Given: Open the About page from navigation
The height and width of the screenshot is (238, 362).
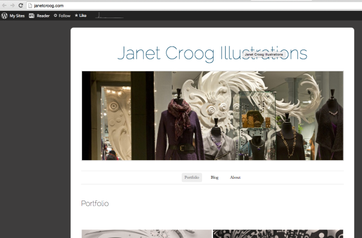Looking at the screenshot, I should pyautogui.click(x=235, y=178).
